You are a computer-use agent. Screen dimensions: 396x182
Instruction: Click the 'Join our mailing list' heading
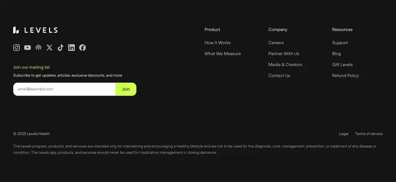point(31,67)
